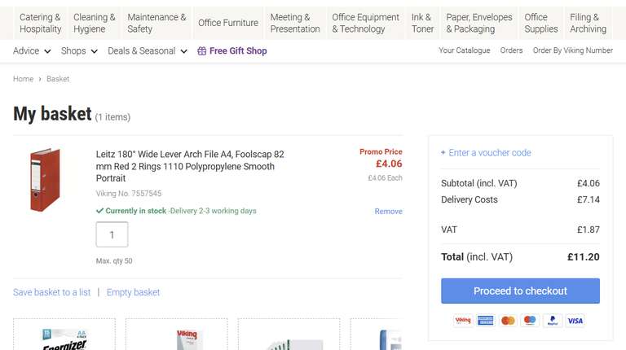This screenshot has width=626, height=350.
Task: Open Catering & Hospitality category
Action: 40,23
